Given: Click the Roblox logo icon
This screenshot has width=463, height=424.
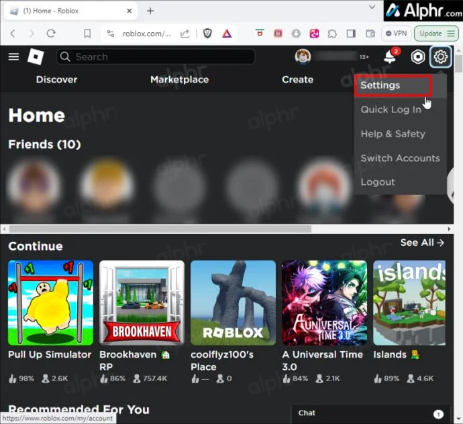Looking at the screenshot, I should click(36, 56).
